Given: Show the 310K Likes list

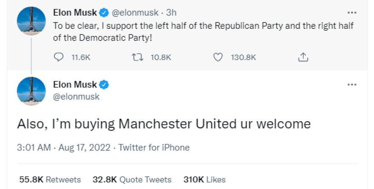Looking at the screenshot, I should 204,180.
